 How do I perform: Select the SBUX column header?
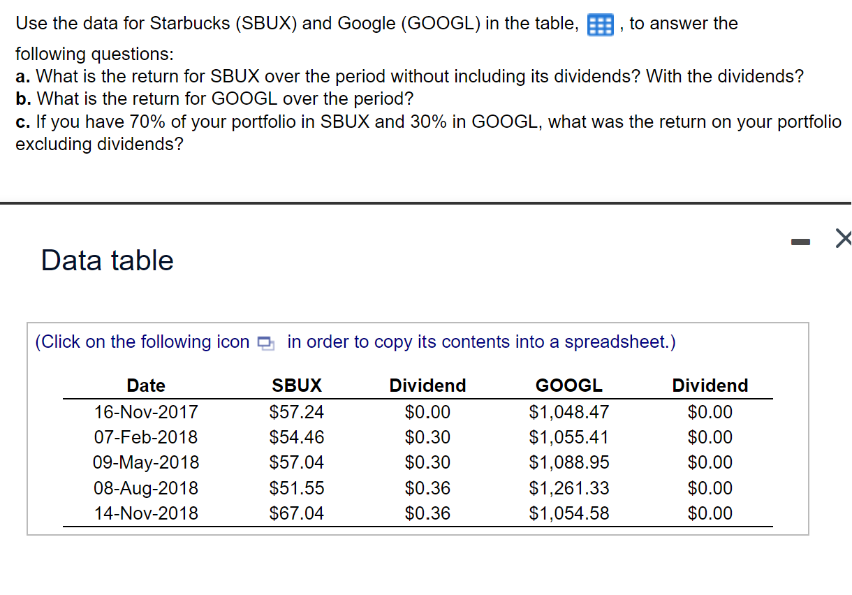297,385
